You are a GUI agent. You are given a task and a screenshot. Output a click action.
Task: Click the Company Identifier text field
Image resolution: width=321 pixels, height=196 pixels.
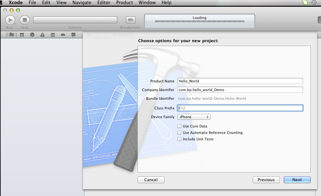pos(240,89)
